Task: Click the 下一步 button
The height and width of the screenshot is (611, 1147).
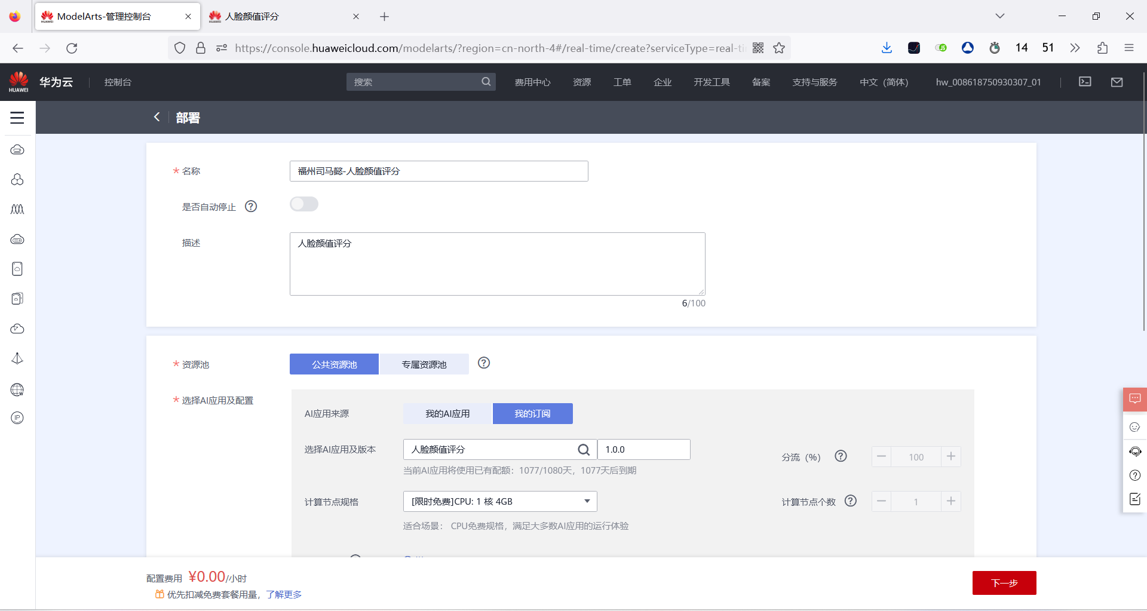Action: (1004, 583)
